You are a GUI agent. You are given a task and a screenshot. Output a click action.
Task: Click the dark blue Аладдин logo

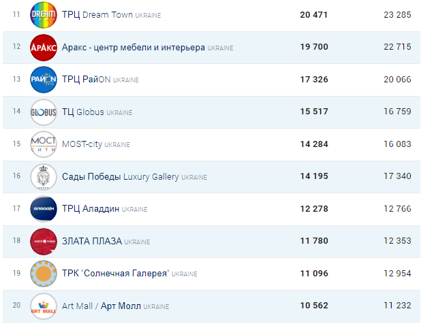[43, 210]
